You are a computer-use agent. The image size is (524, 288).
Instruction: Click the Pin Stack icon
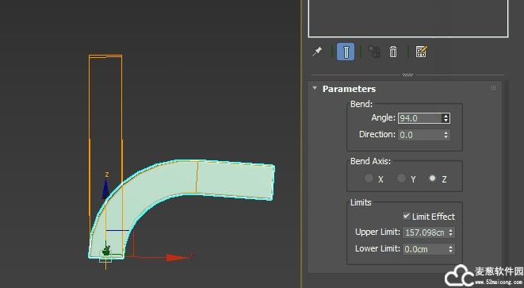click(317, 52)
